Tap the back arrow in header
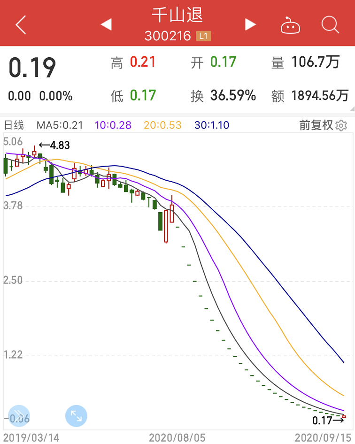355x444 pixels. [21, 24]
